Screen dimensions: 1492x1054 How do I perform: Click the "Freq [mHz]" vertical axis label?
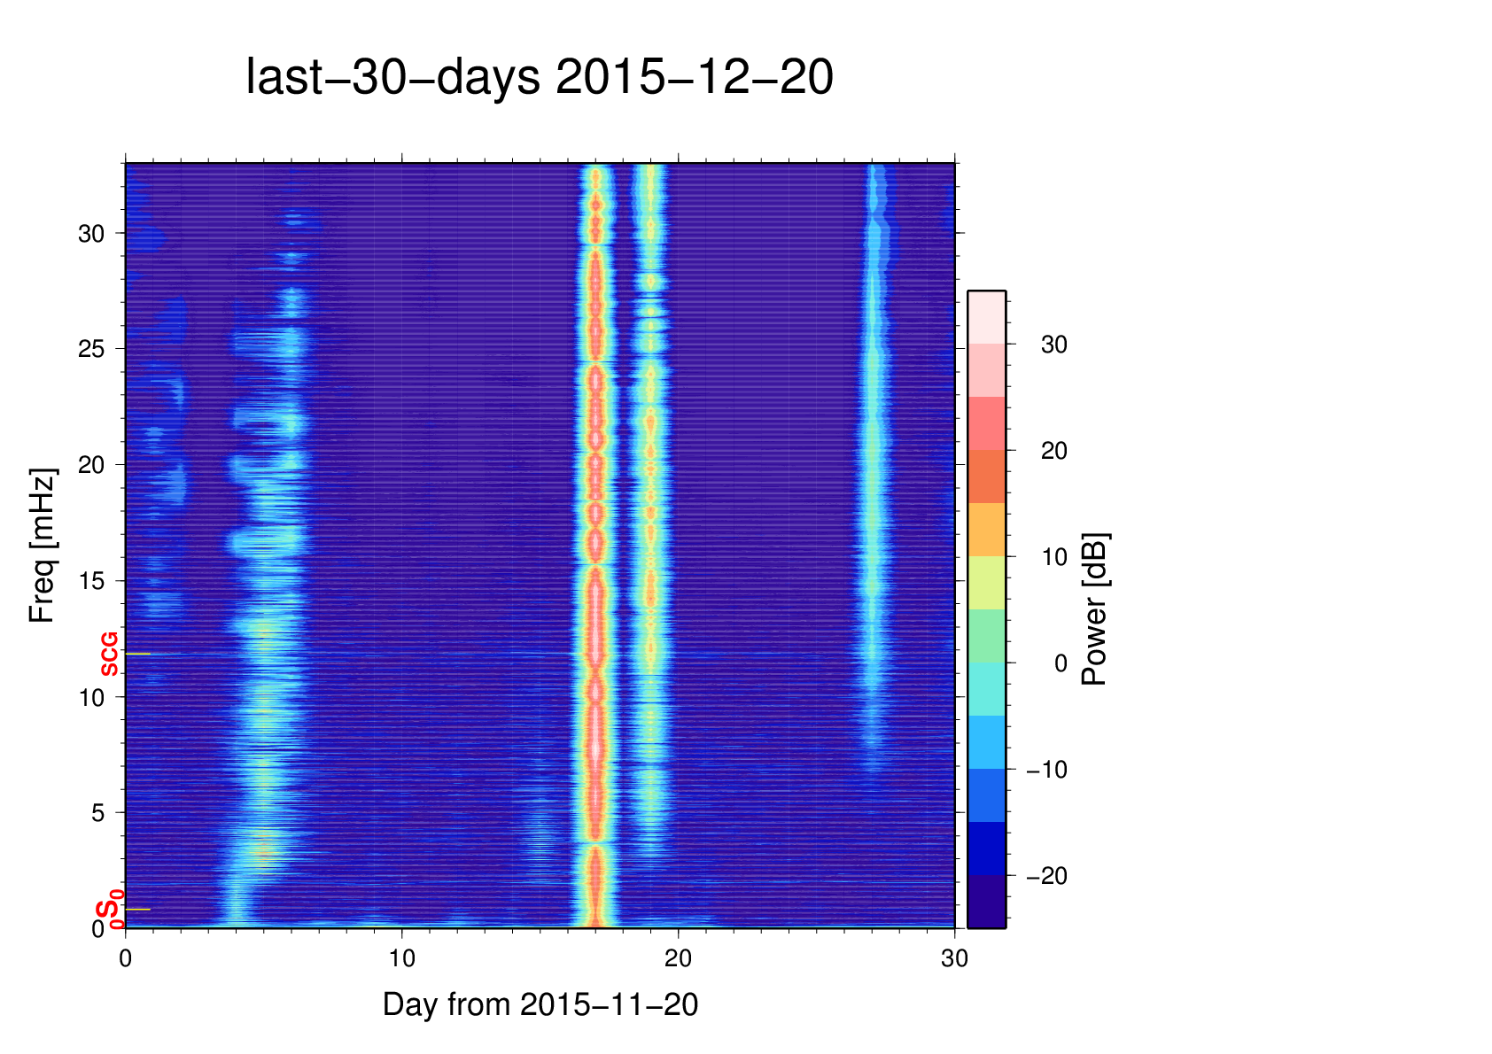pos(42,546)
